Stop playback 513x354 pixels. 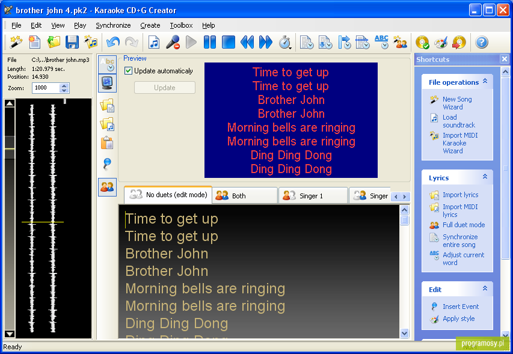[229, 42]
